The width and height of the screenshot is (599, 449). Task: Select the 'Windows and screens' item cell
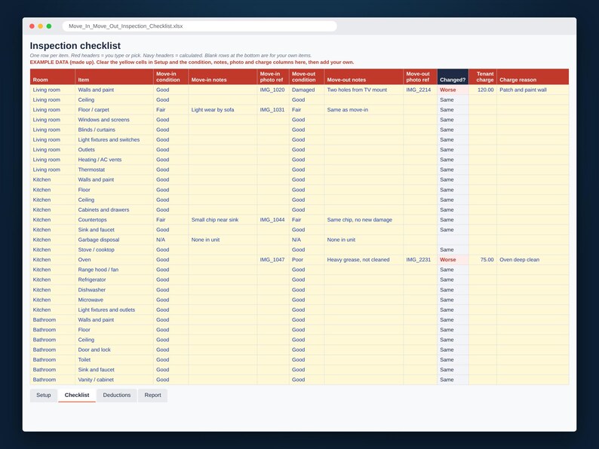tap(114, 119)
